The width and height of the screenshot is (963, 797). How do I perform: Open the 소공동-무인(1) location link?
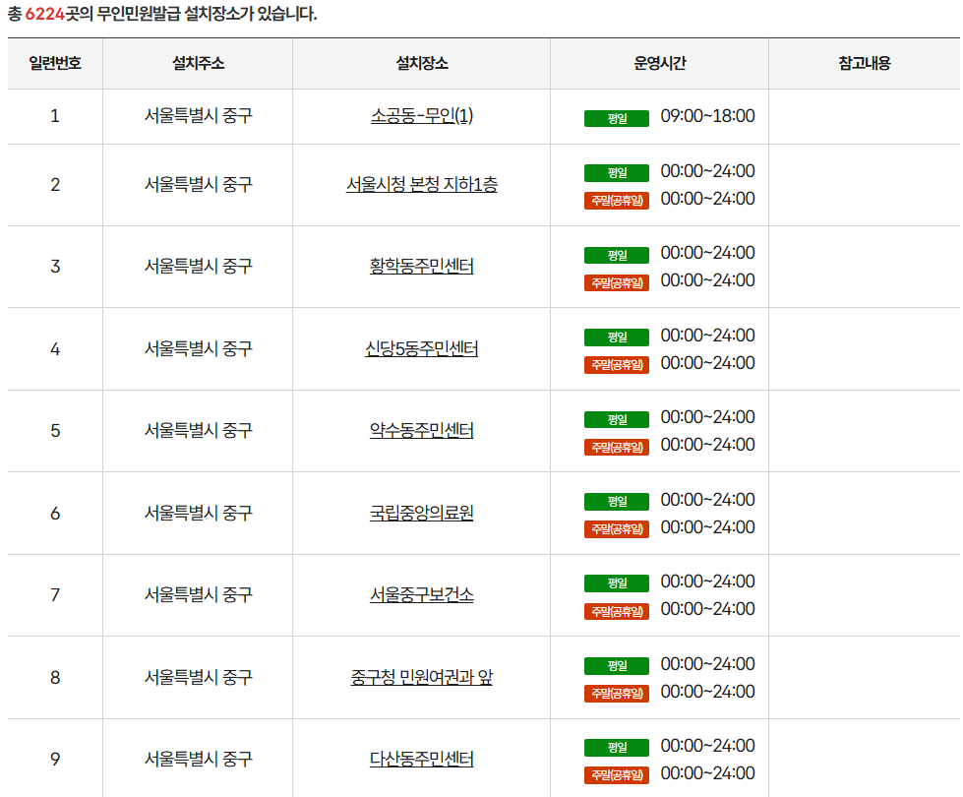point(421,115)
